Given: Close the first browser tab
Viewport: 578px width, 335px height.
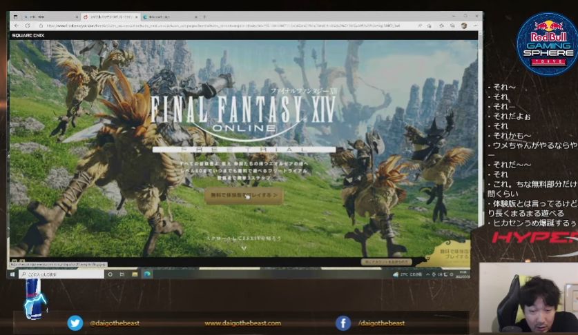Looking at the screenshot, I should pos(77,17).
